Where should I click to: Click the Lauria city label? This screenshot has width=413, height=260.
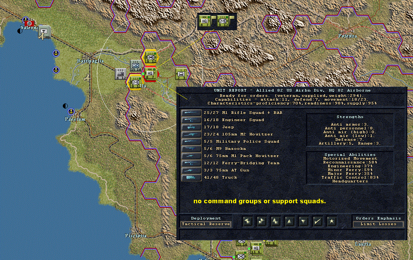tap(363, 244)
